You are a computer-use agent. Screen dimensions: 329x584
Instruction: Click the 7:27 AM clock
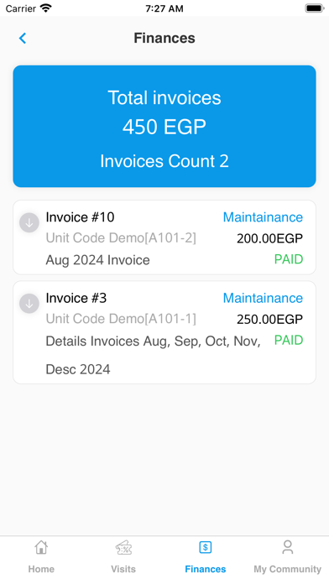(x=164, y=8)
